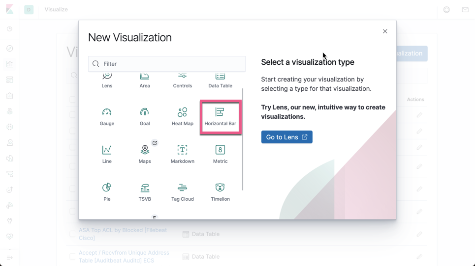475x266 pixels.
Task: Focus the Filter search field
Action: click(x=167, y=64)
